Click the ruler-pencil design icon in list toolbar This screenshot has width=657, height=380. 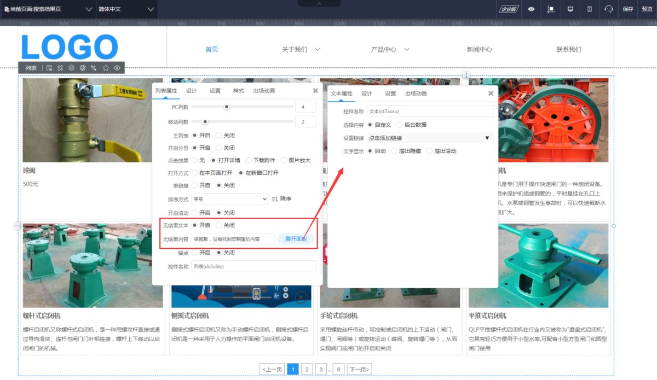click(x=60, y=68)
